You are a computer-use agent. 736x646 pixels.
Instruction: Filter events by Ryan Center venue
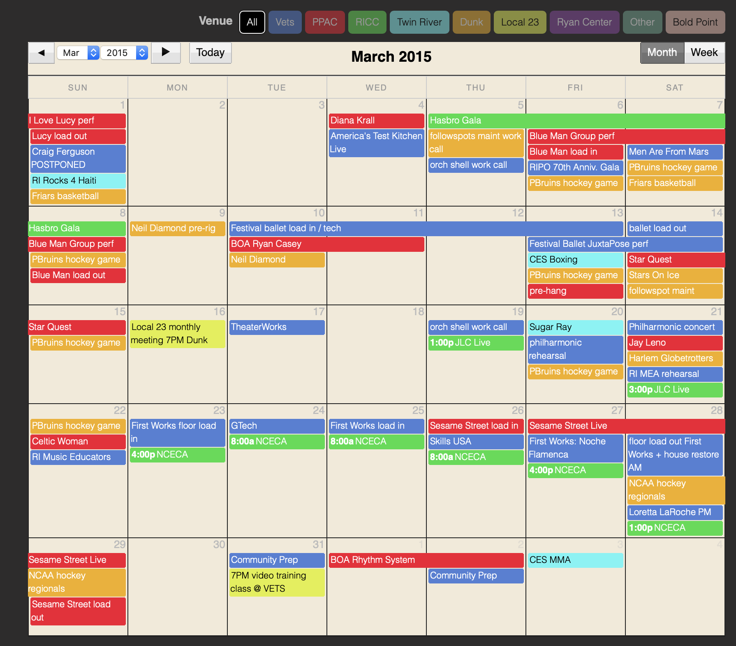[x=584, y=22]
